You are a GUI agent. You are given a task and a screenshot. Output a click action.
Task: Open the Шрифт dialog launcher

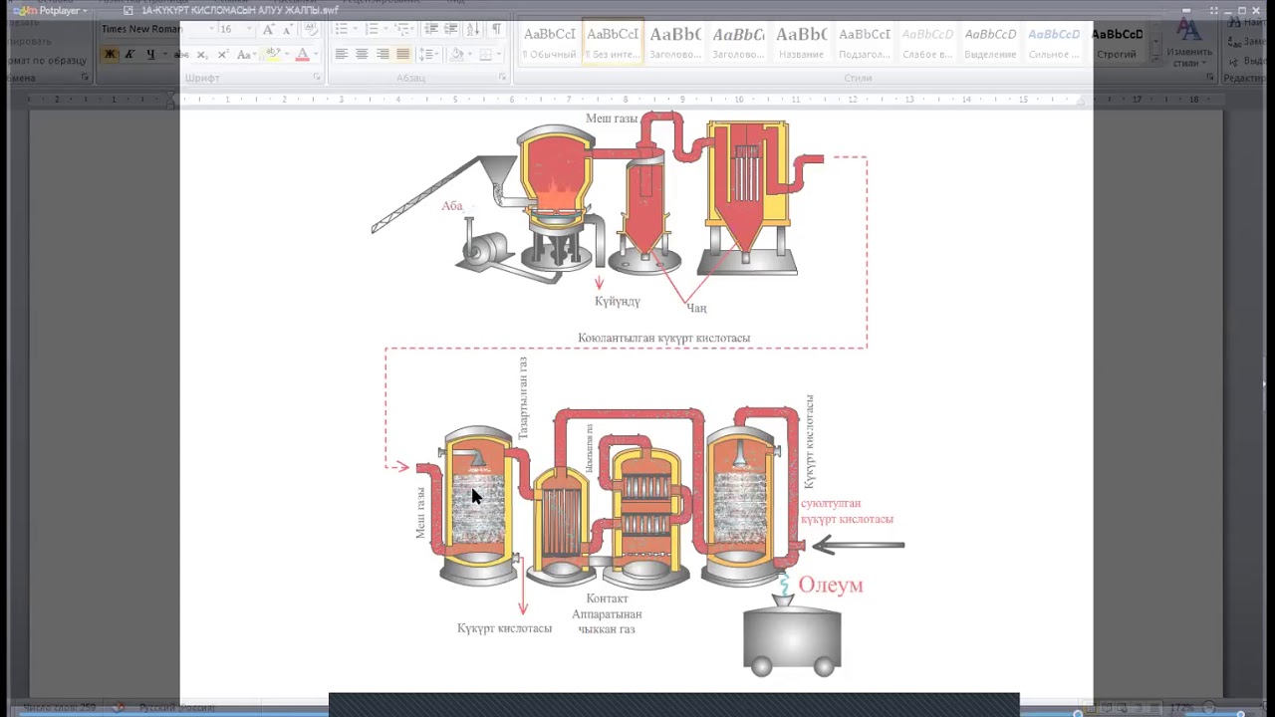point(318,77)
